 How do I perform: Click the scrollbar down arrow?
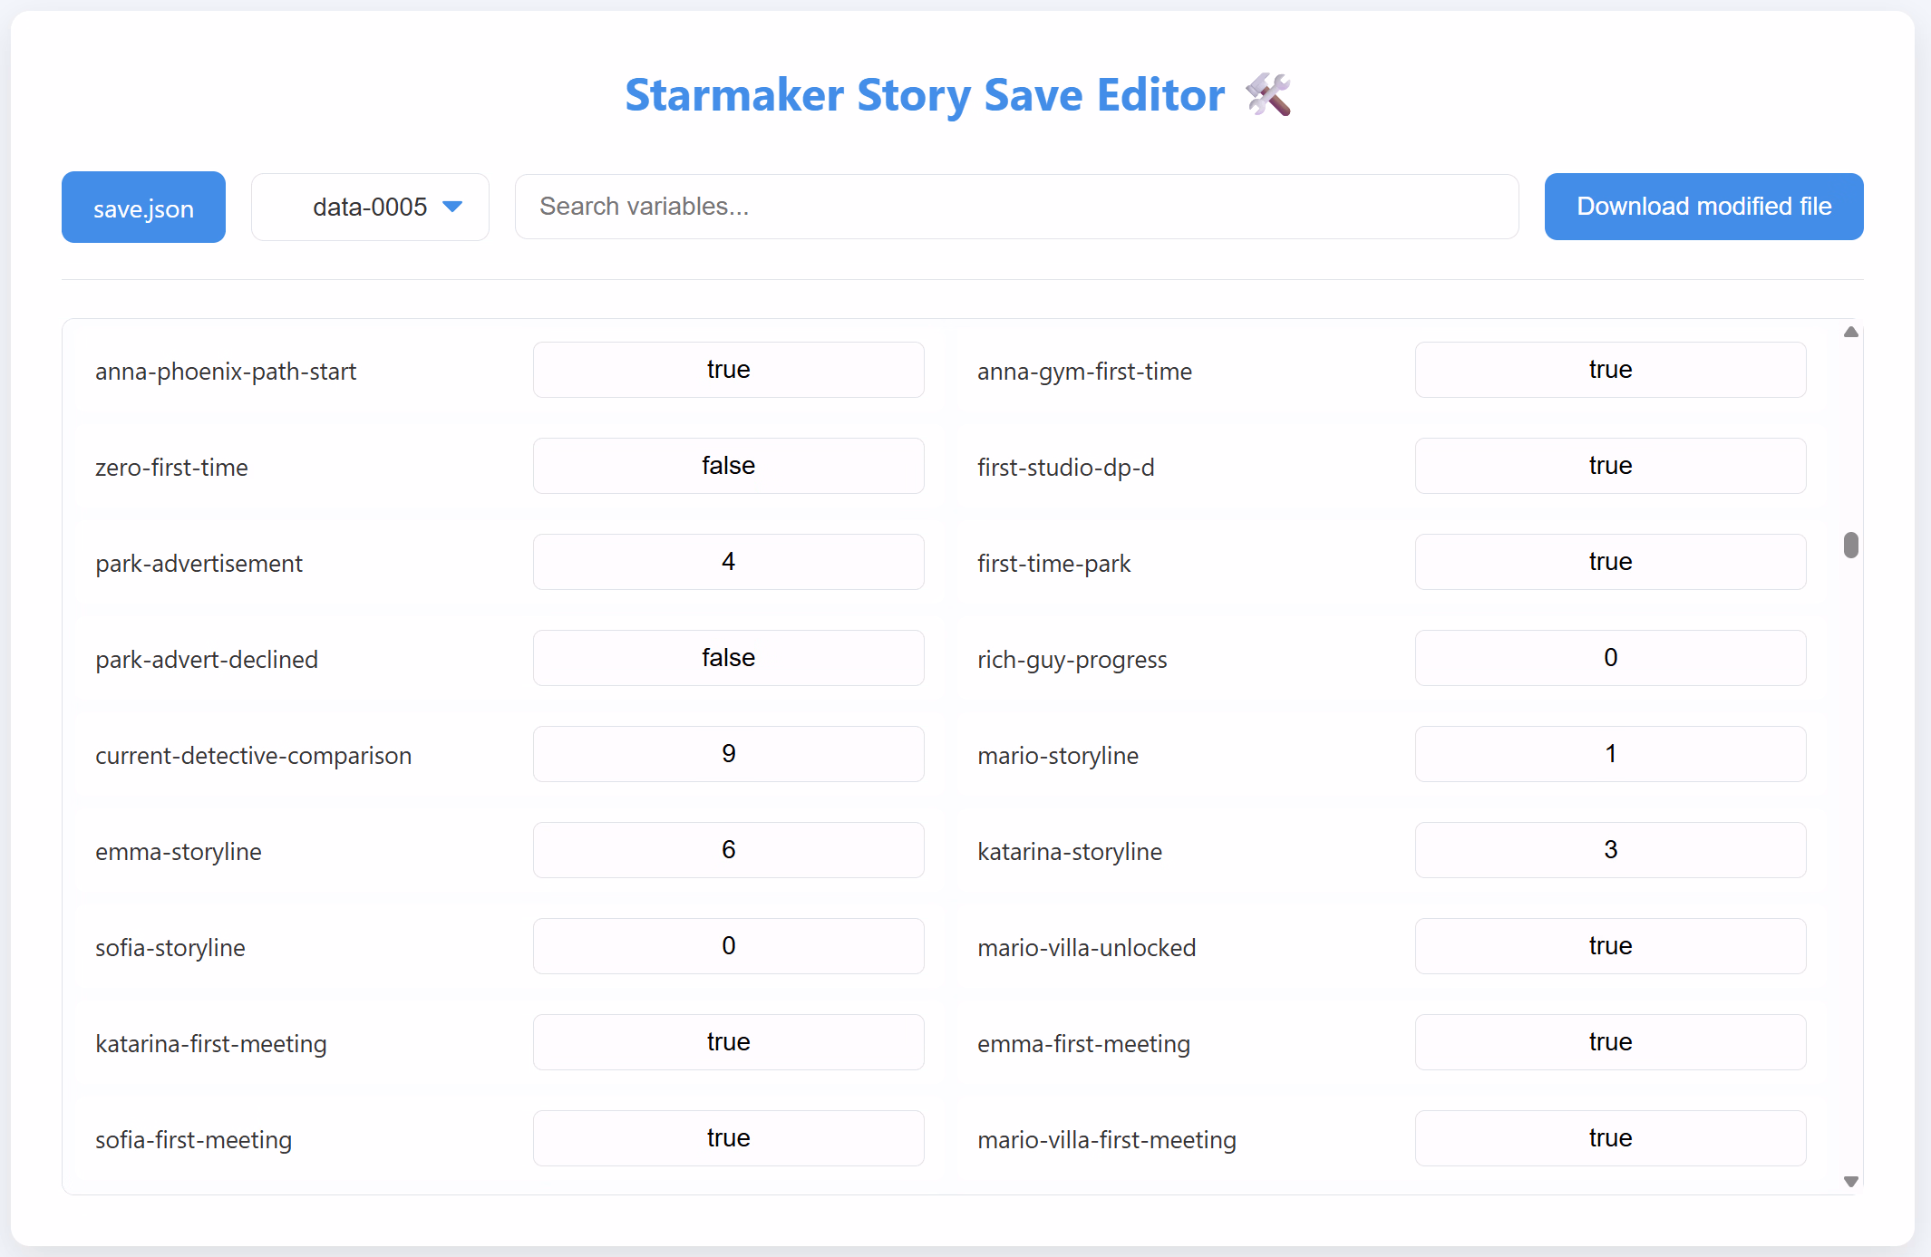coord(1850,1181)
